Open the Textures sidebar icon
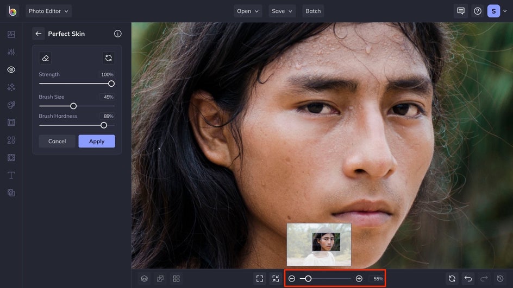 (11, 193)
